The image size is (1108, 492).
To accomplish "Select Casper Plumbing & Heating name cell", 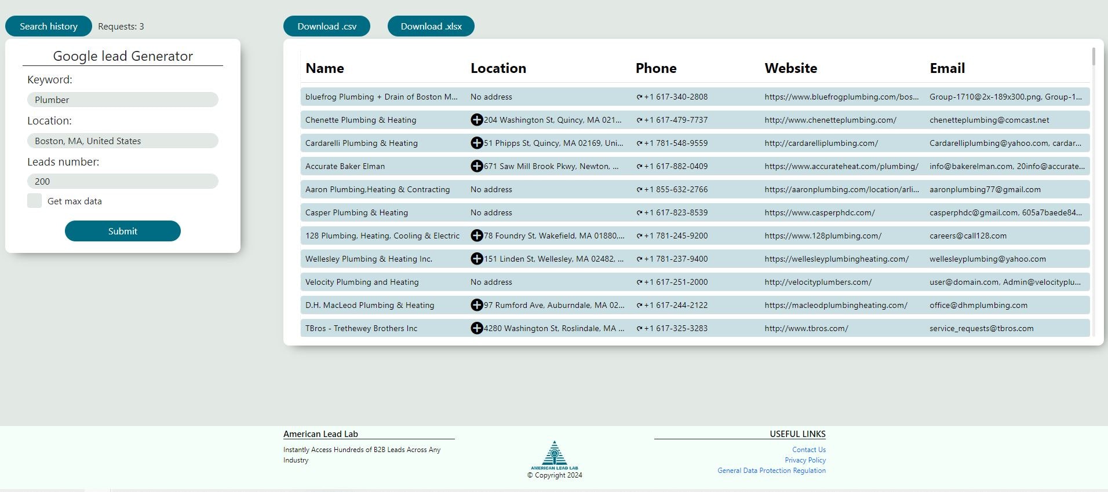I will (x=356, y=212).
